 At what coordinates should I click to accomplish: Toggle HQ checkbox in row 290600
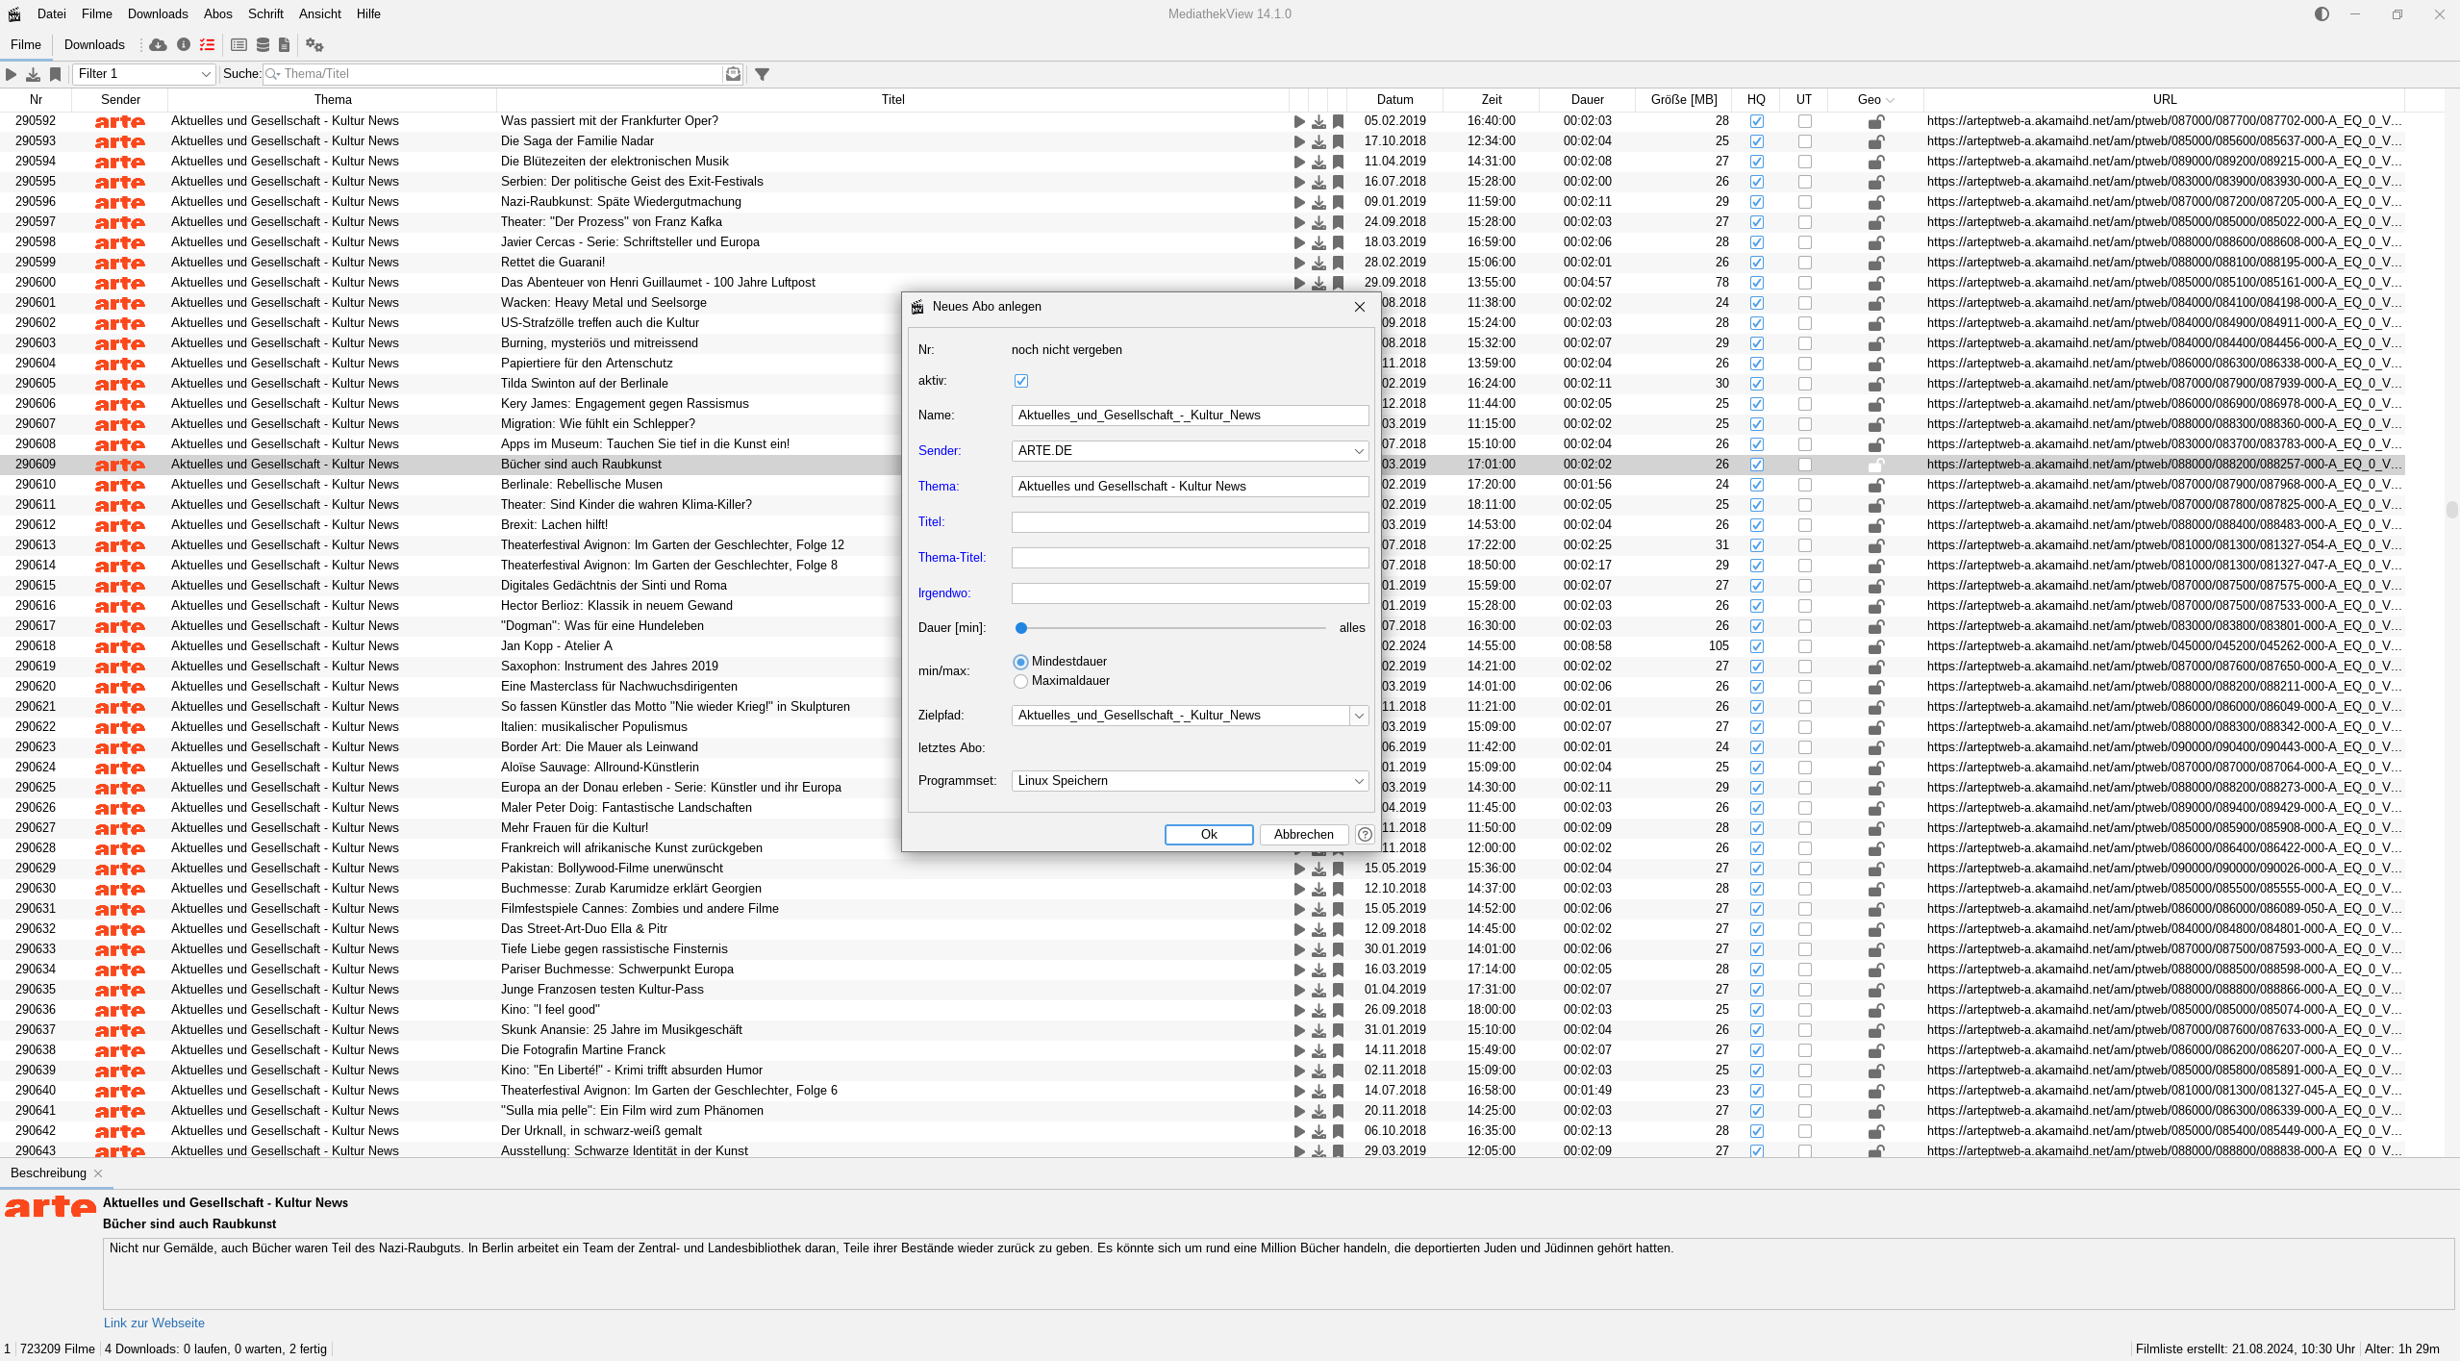click(1757, 283)
